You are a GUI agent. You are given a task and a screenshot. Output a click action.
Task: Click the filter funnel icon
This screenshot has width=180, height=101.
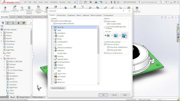(2, 27)
